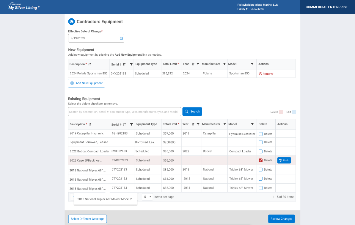Image resolution: width=355 pixels, height=225 pixels.
Task: Check Delete for 2022 Bobcat Compact Loader
Action: (260, 151)
